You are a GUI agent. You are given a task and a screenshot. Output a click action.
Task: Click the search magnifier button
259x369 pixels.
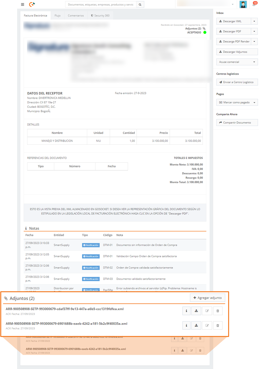pyautogui.click(x=140, y=5)
